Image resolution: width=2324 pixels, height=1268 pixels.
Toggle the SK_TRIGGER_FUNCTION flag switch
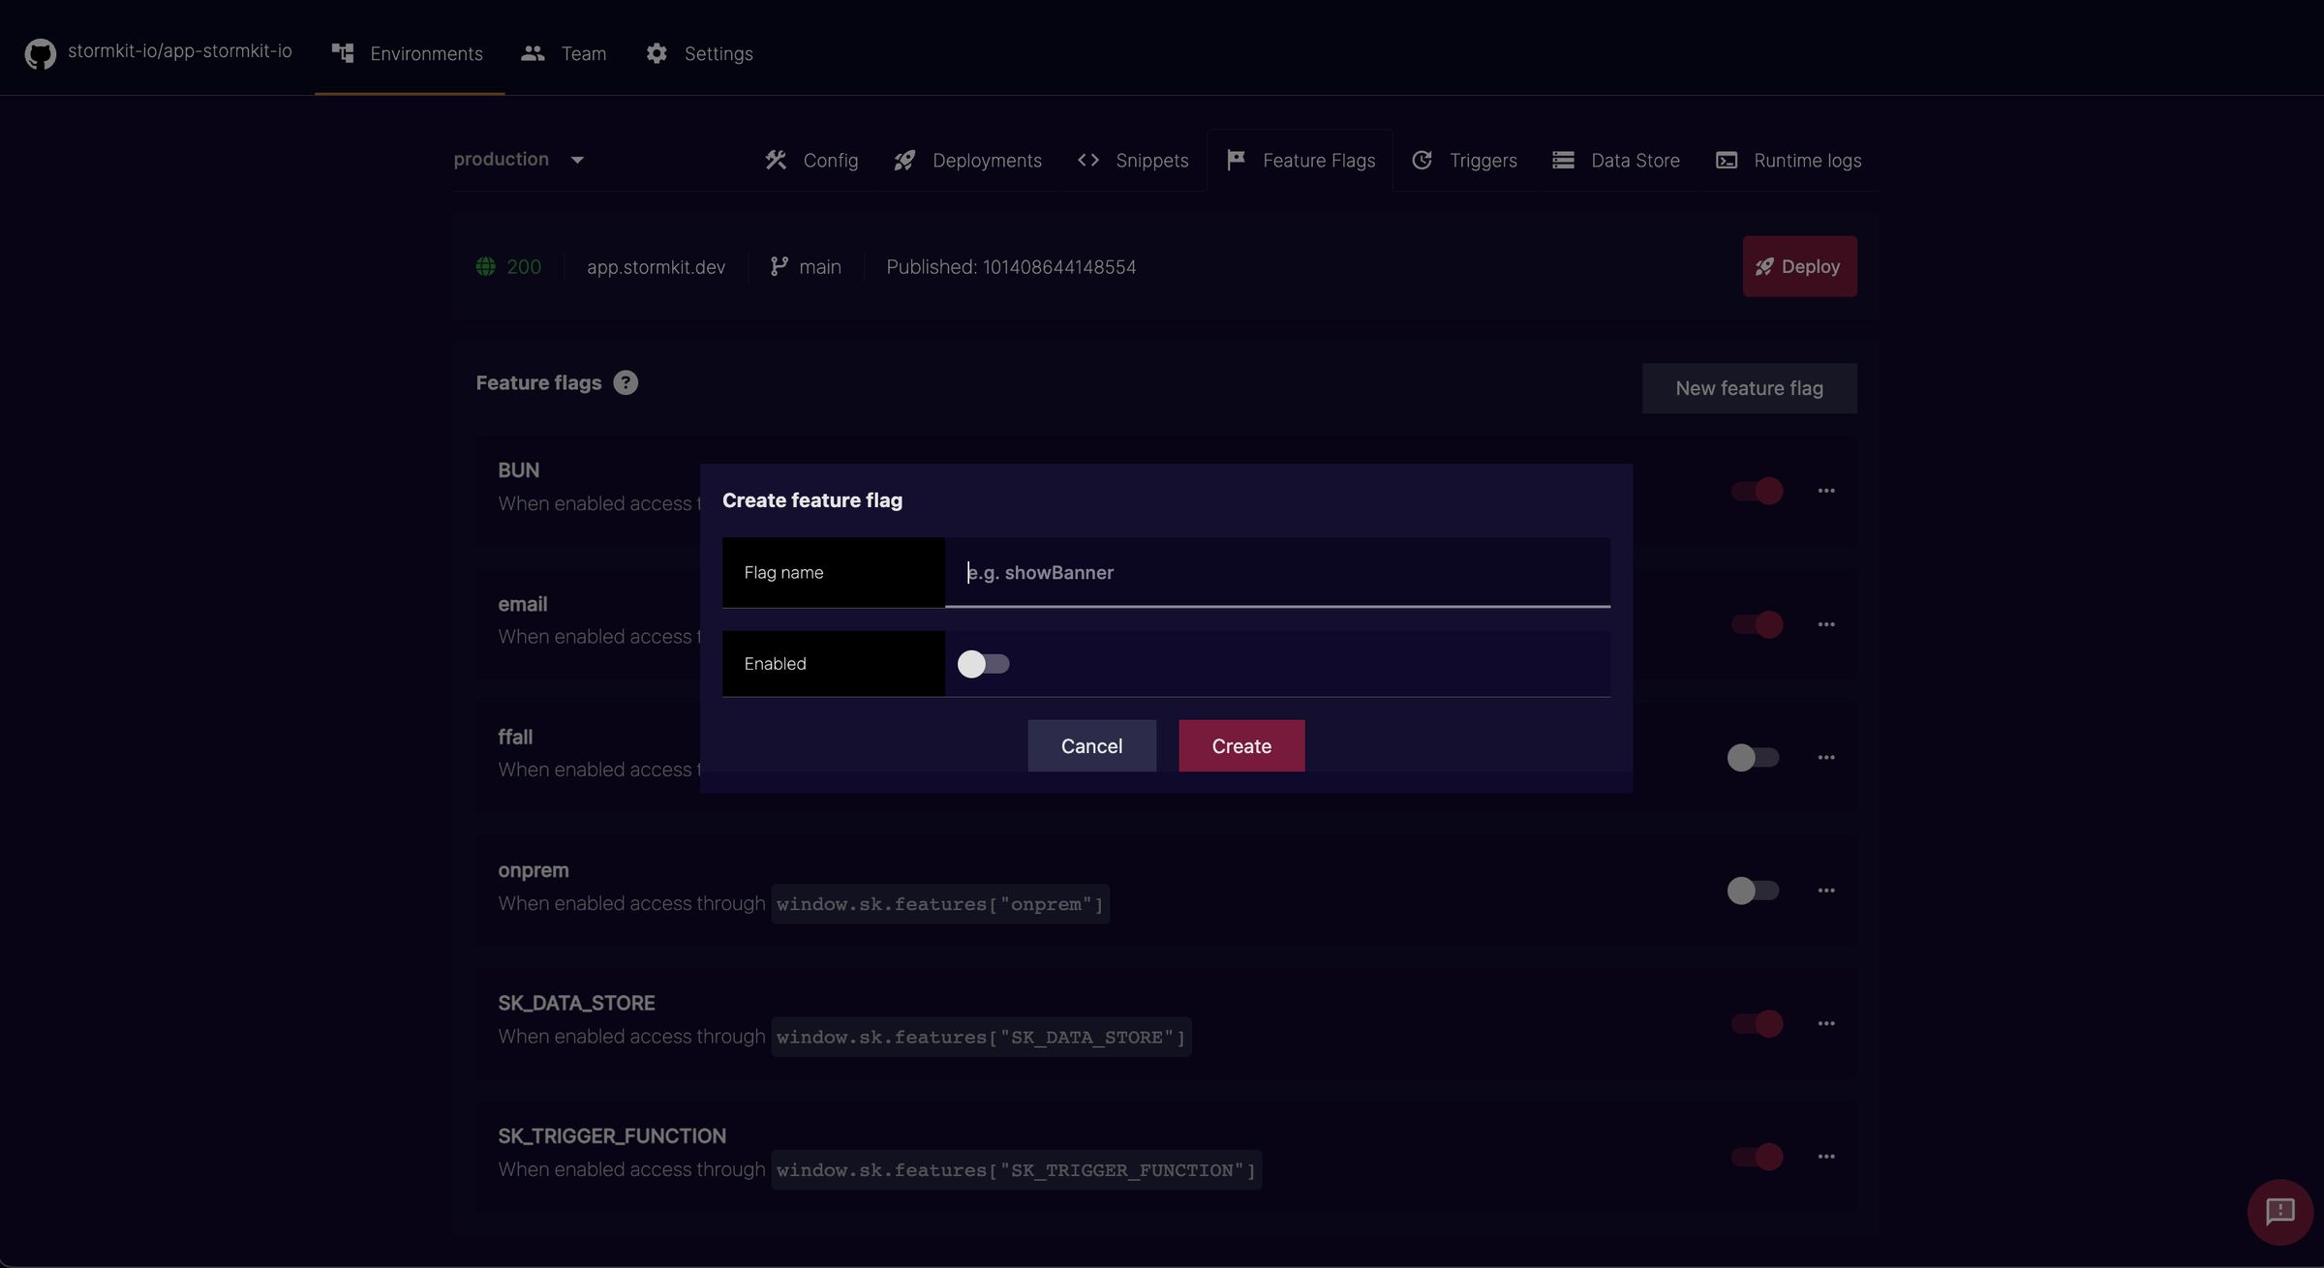[1757, 1157]
